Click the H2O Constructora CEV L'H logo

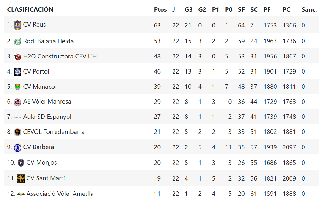(x=17, y=57)
